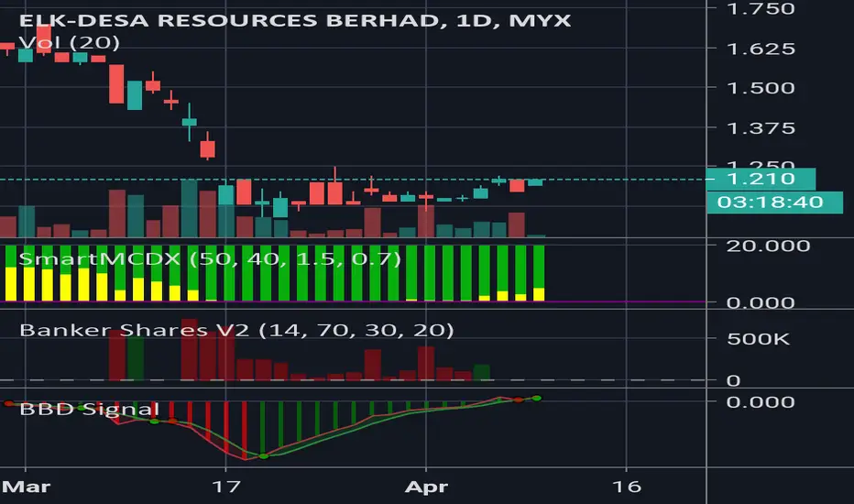Select the Vol (20) indicator label
This screenshot has height=504, width=854.
[x=69, y=42]
